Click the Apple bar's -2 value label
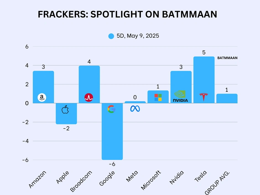 click(66, 129)
